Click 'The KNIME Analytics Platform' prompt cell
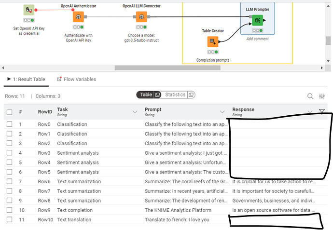This screenshot has width=333, height=230. 178,210
